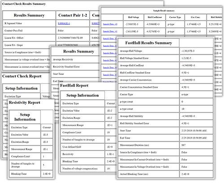Click 'Blanking Time' label in Resistivity Report
This screenshot has height=183, width=224.
point(19,174)
